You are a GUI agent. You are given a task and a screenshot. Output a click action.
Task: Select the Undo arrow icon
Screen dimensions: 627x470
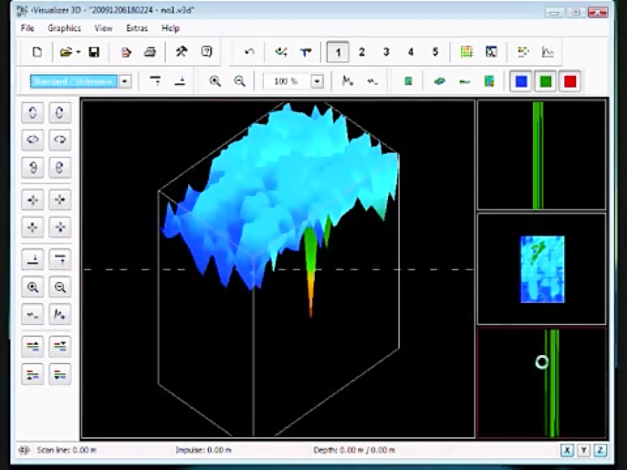(x=248, y=52)
